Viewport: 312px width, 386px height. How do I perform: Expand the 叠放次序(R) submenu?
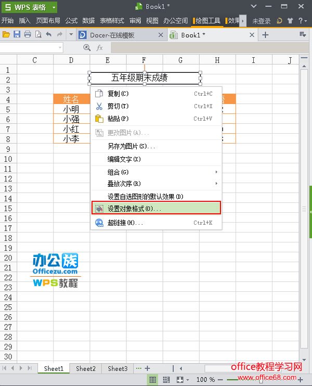point(156,184)
